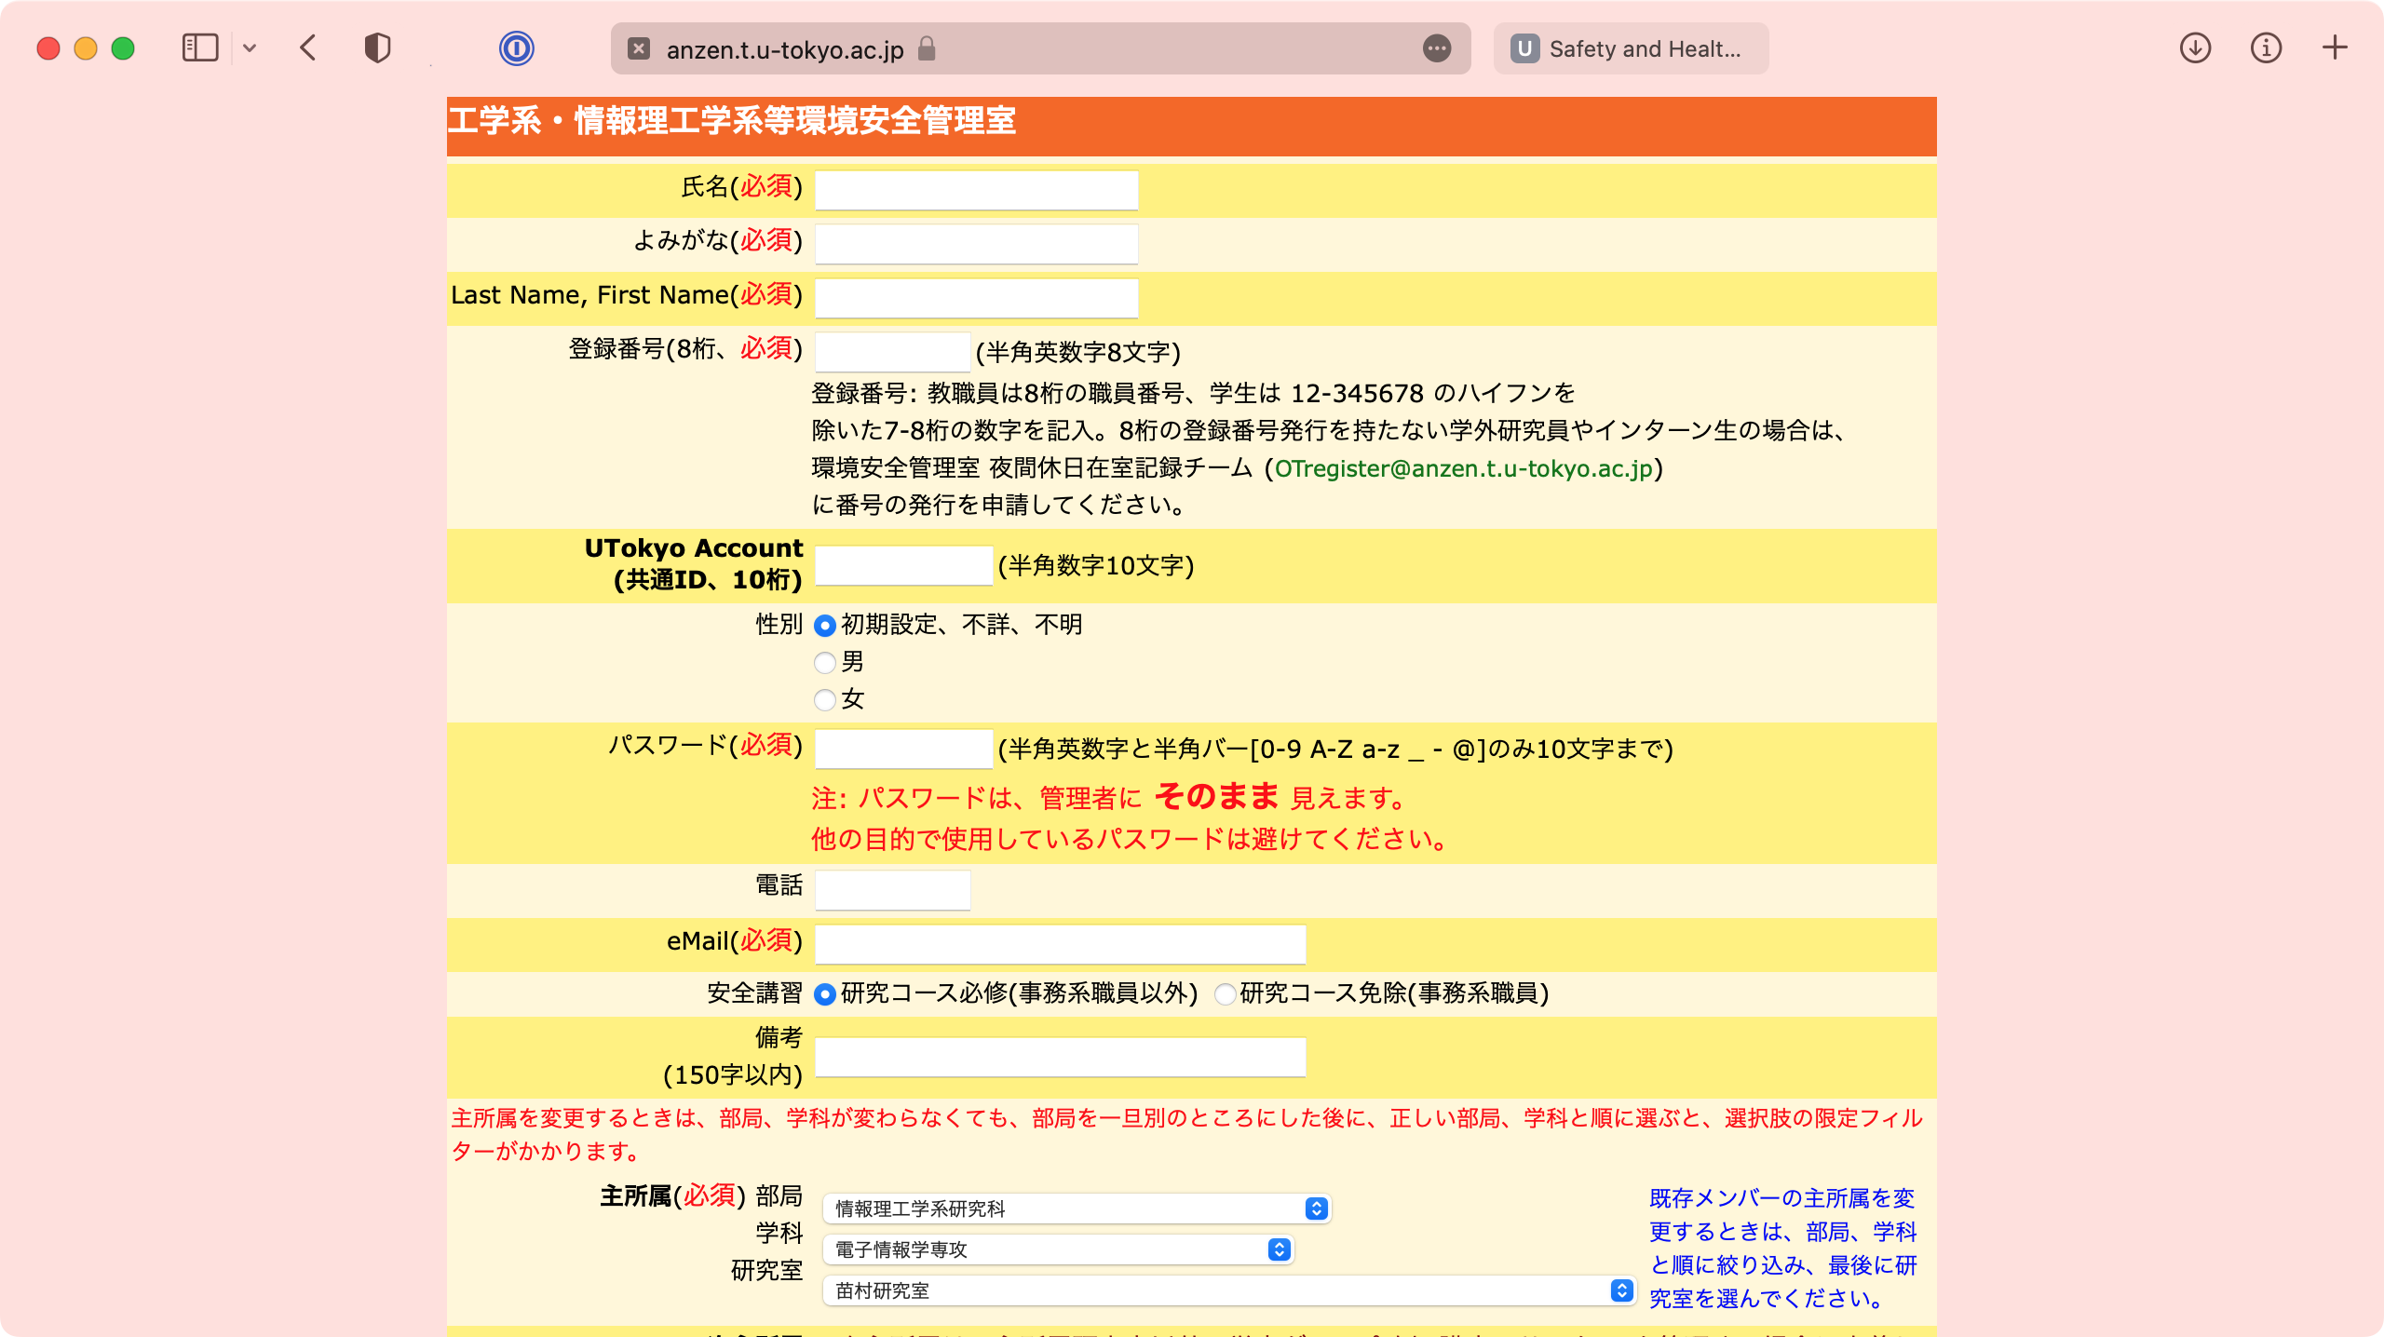
Task: Toggle the Safari sidebar icon
Action: (x=199, y=48)
